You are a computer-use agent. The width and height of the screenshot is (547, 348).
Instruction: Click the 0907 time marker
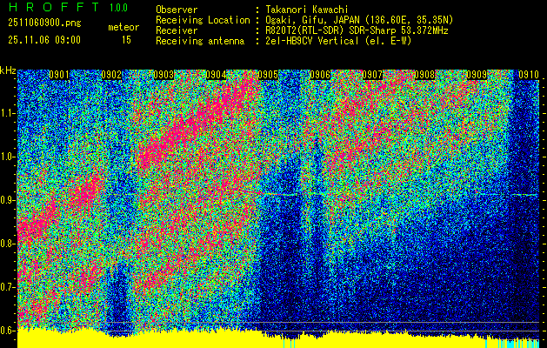point(372,75)
